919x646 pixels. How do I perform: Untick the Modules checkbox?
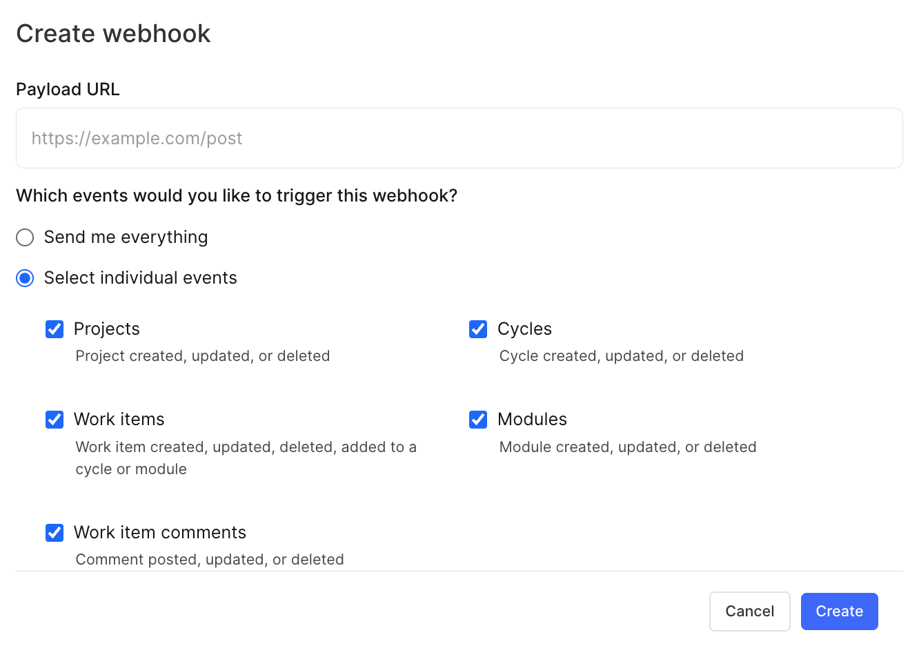click(x=478, y=420)
